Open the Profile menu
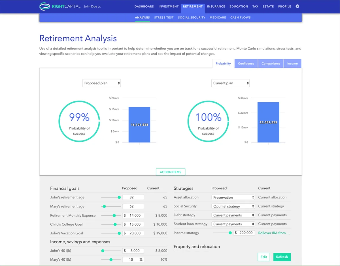 pos(284,7)
